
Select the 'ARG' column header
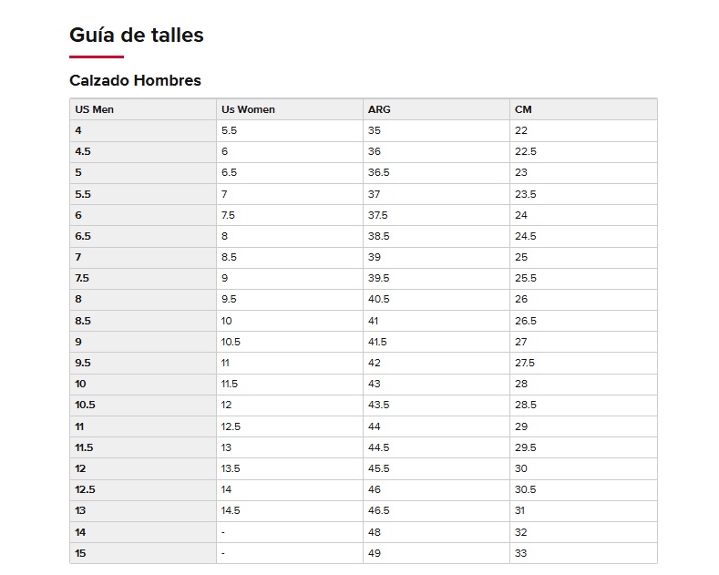[379, 109]
